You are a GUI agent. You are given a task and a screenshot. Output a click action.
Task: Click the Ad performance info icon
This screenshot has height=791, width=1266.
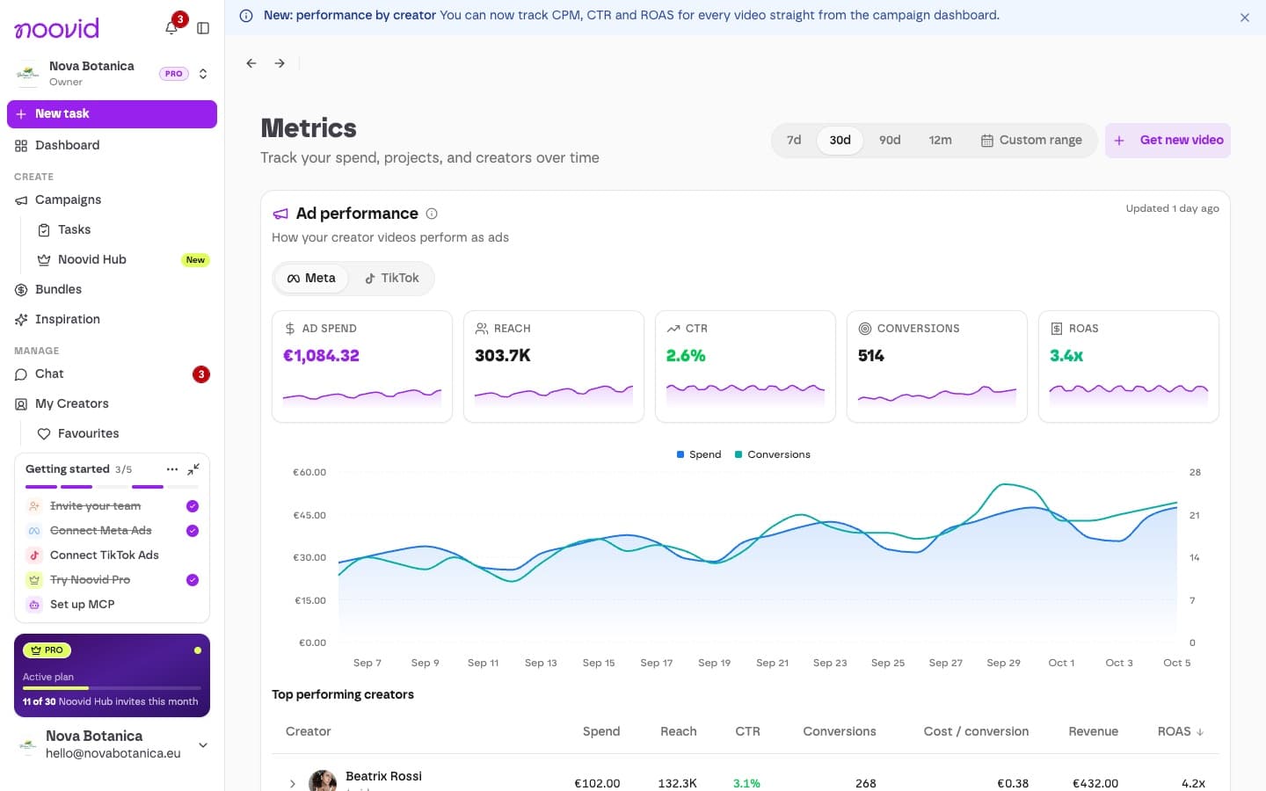[x=432, y=214]
